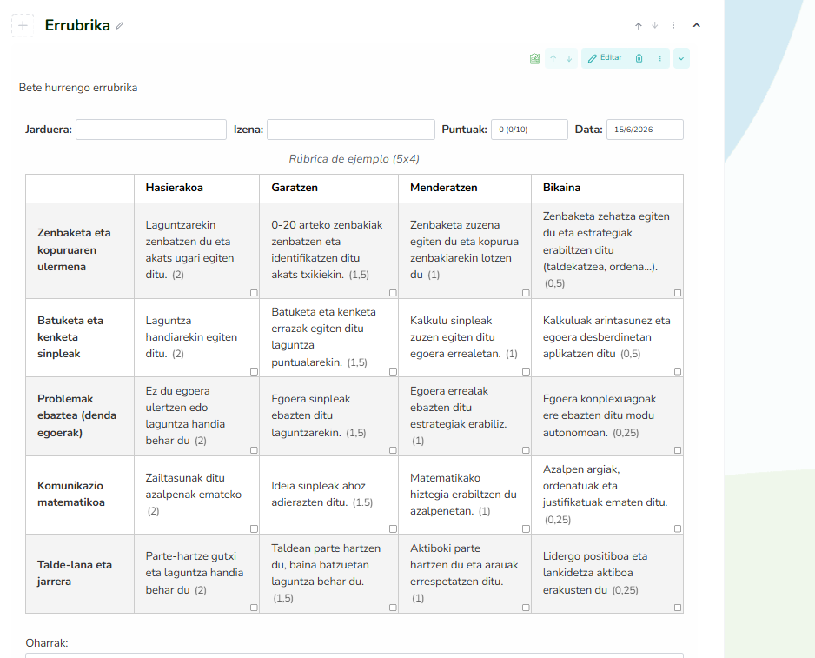
Task: Check box for 'Ideia sinpleak ahoz adierazten' cell
Action: point(393,529)
